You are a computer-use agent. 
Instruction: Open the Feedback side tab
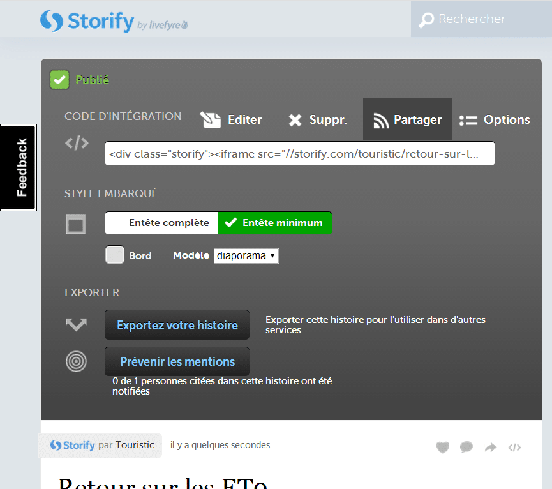(x=19, y=168)
